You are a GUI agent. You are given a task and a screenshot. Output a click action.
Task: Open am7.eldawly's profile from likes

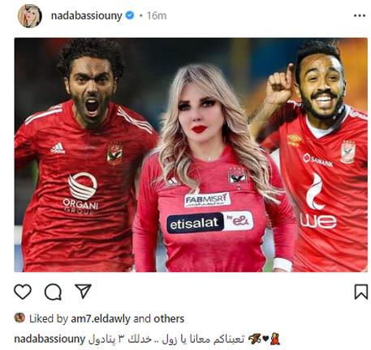pyautogui.click(x=101, y=319)
